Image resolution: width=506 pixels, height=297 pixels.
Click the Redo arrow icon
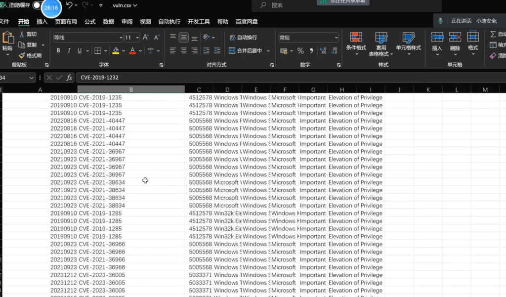click(x=85, y=5)
